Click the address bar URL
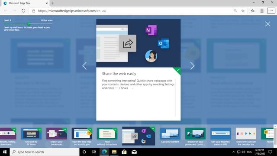 pos(72,11)
